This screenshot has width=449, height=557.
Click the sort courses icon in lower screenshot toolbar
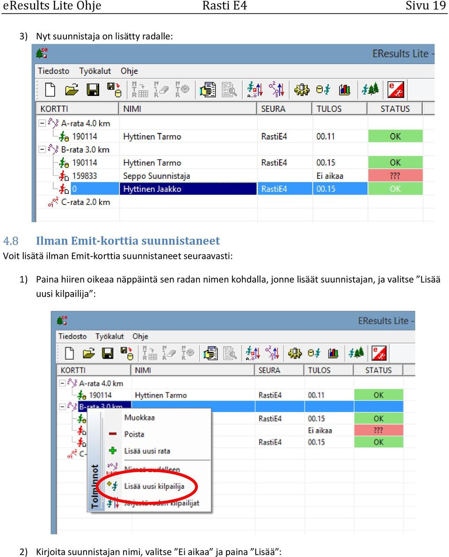pos(272,353)
